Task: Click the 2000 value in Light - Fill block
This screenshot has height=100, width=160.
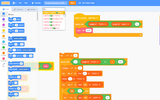Action: coord(88,30)
